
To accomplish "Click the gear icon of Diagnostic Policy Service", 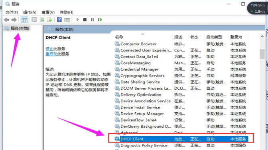I will pyautogui.click(x=117, y=145).
